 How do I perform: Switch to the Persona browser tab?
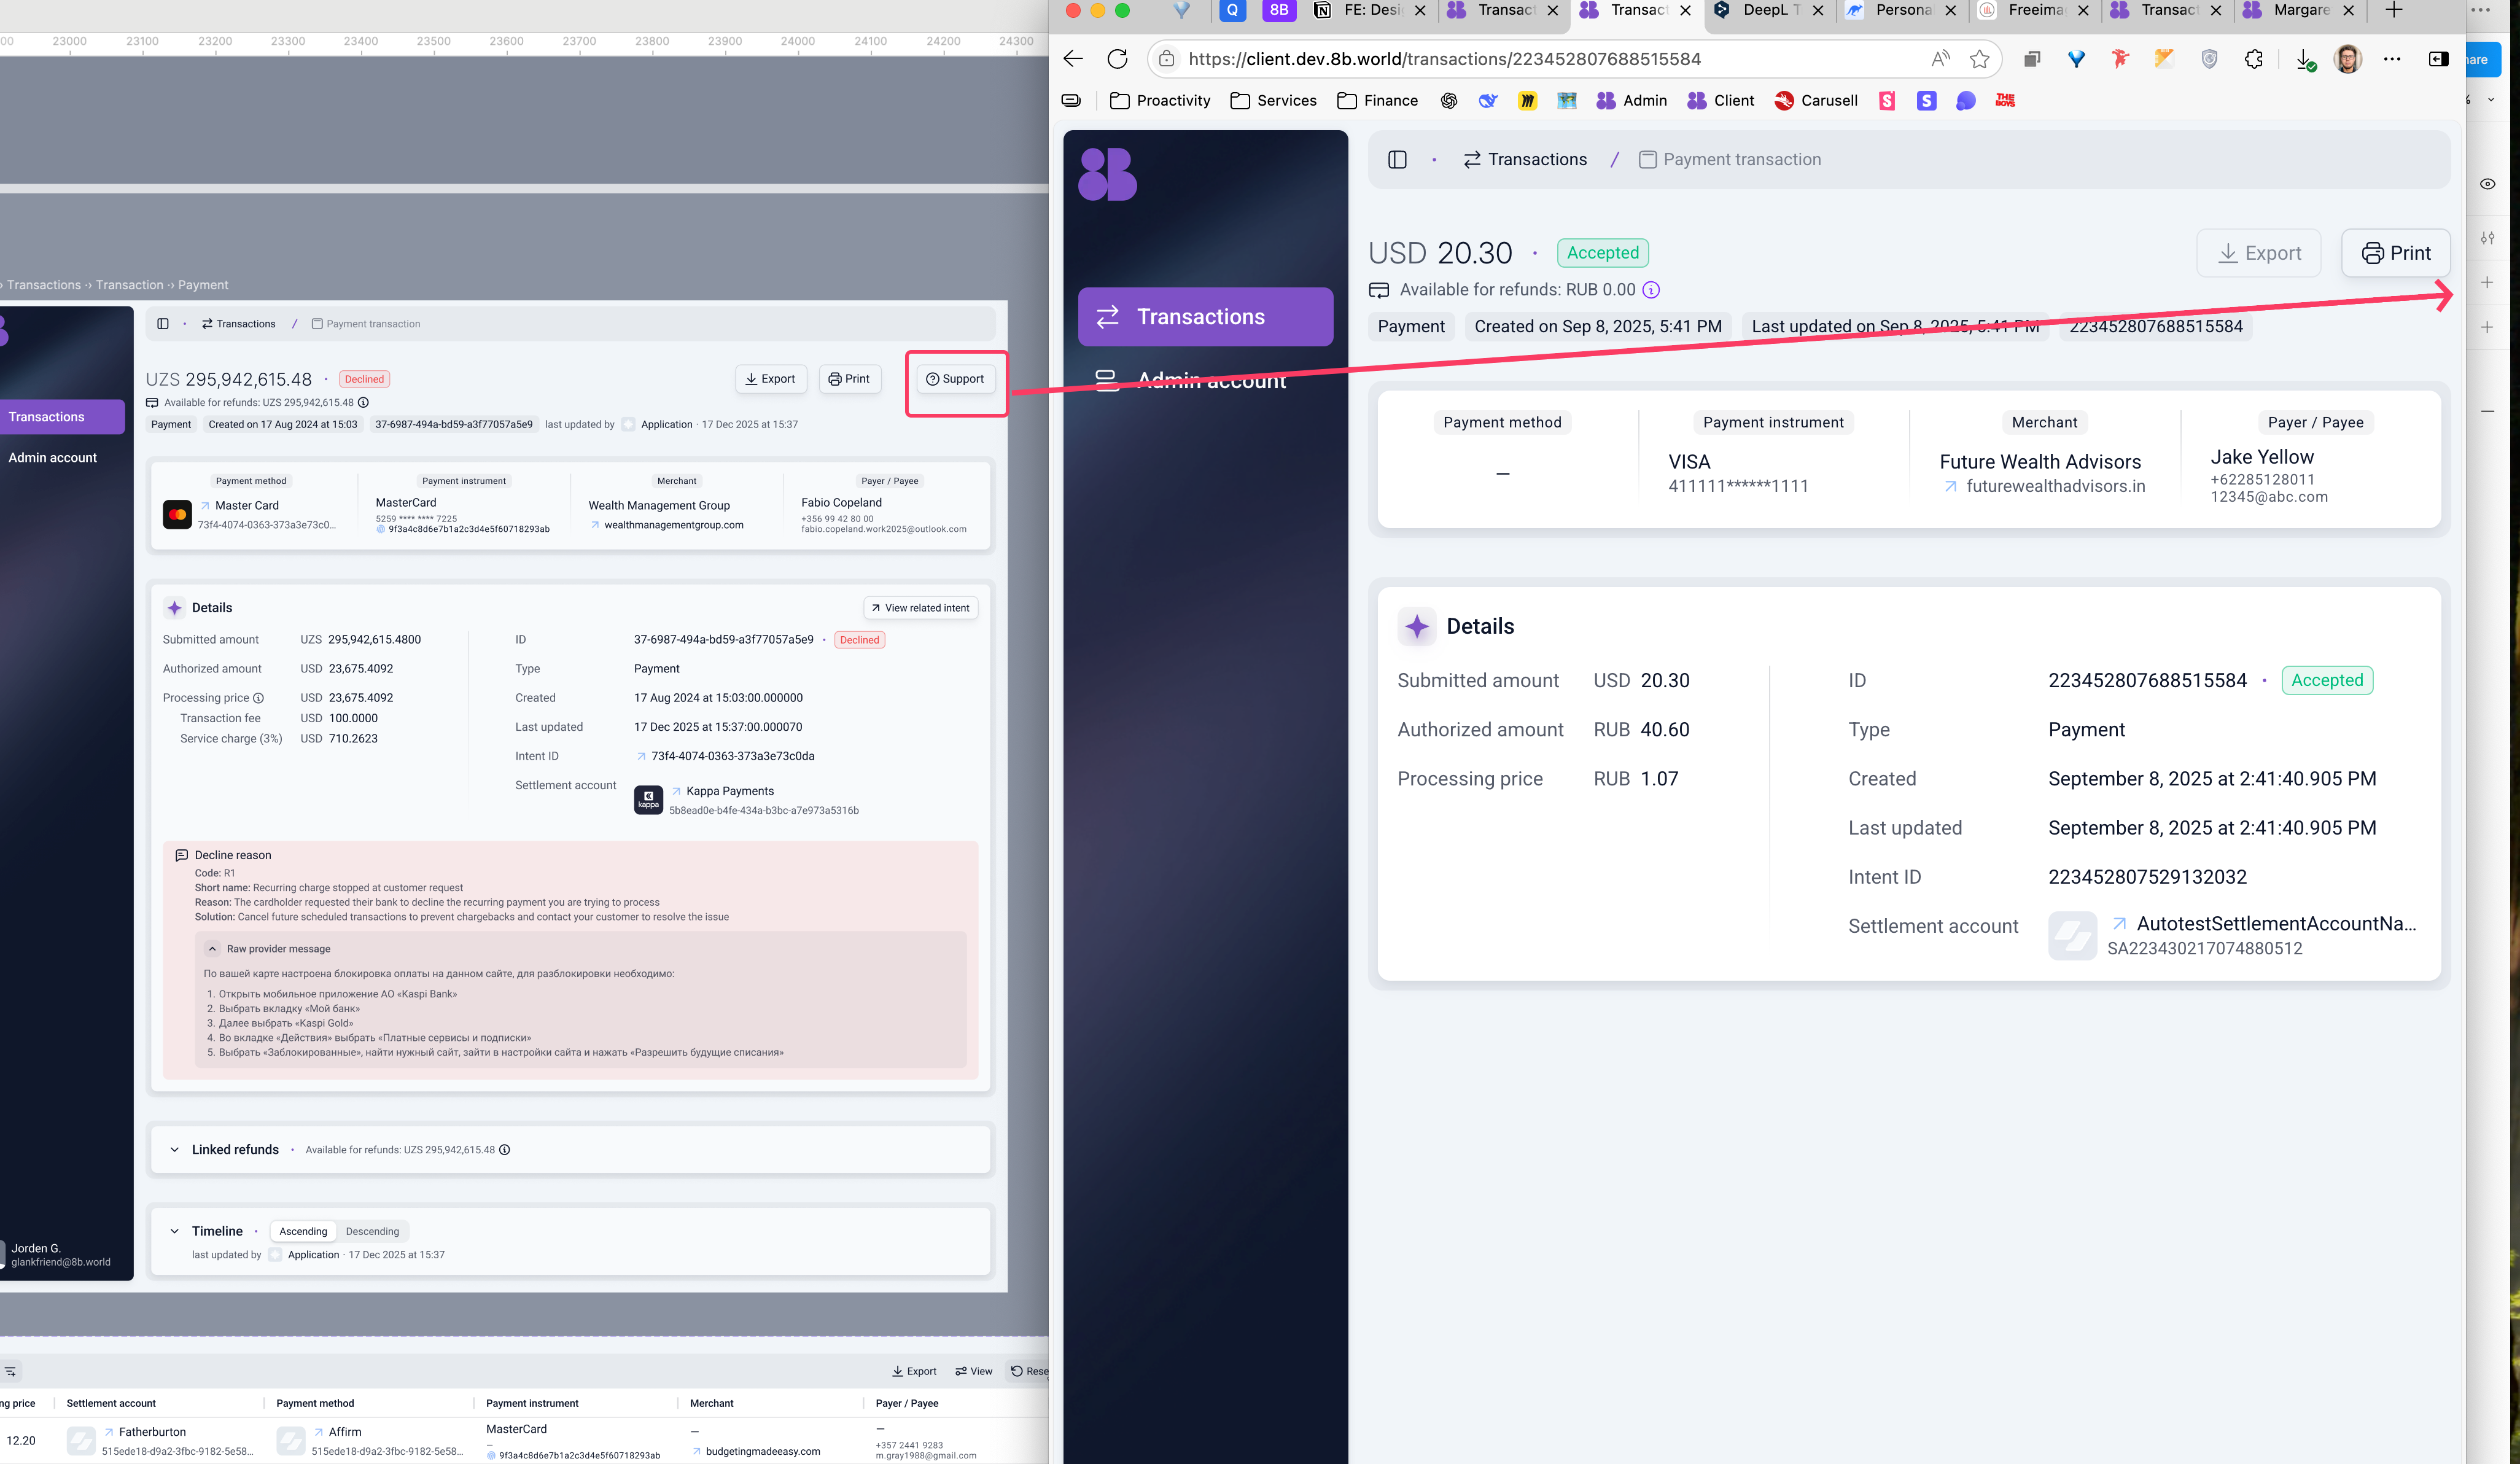tap(1901, 10)
